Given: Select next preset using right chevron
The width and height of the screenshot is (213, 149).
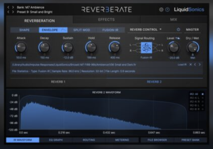Looking at the screenshot, I should [x=13, y=12].
